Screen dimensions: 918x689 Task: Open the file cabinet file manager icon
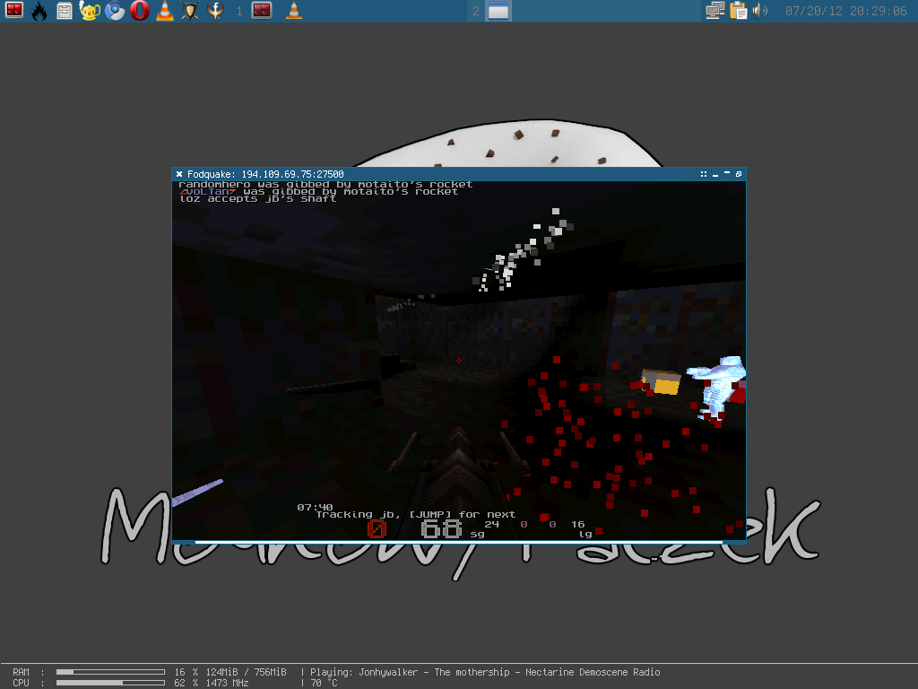65,11
